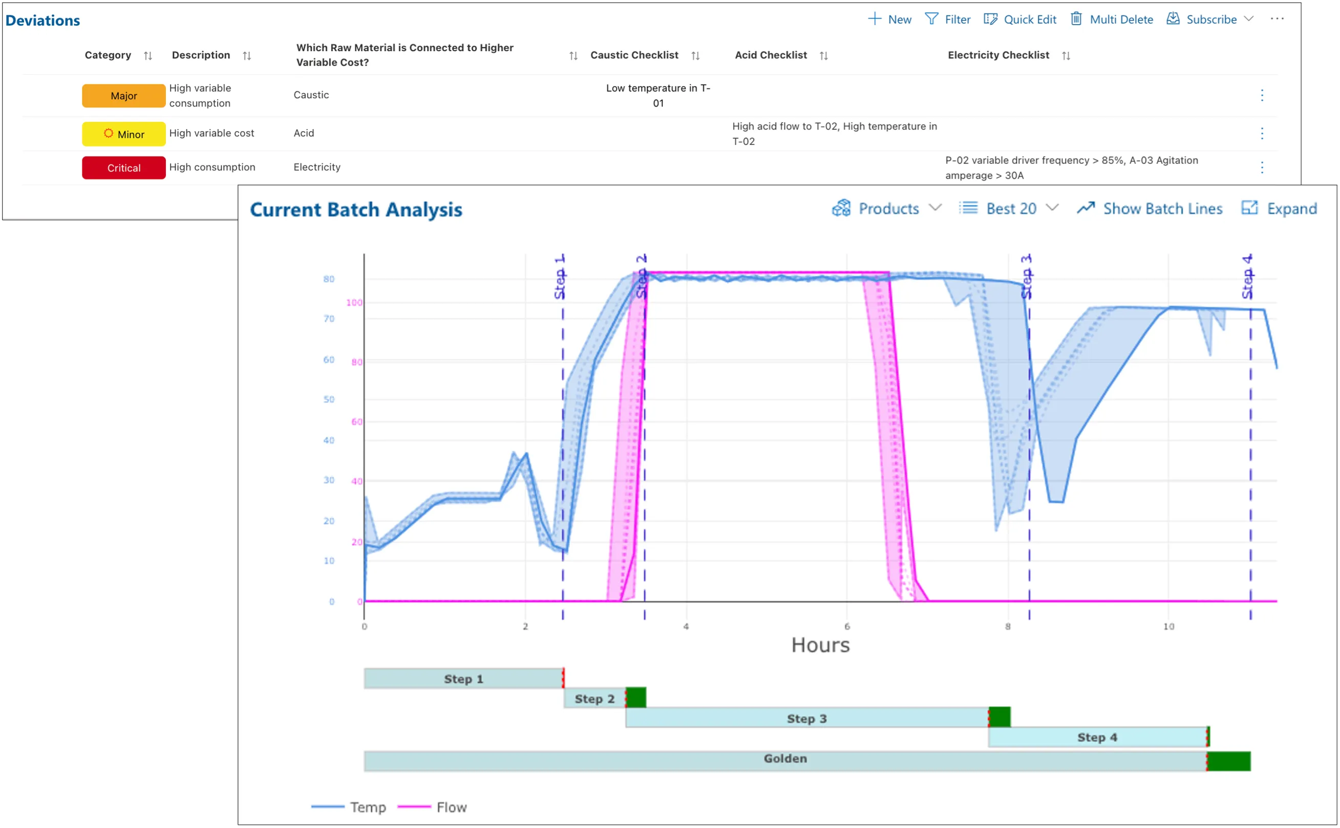The height and width of the screenshot is (828, 1340).
Task: Click the red Critical category badge
Action: (x=124, y=168)
